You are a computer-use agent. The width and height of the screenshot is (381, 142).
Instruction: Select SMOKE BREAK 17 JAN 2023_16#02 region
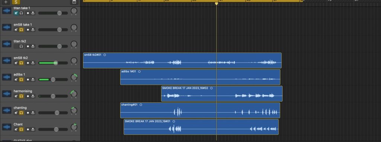coord(222,94)
